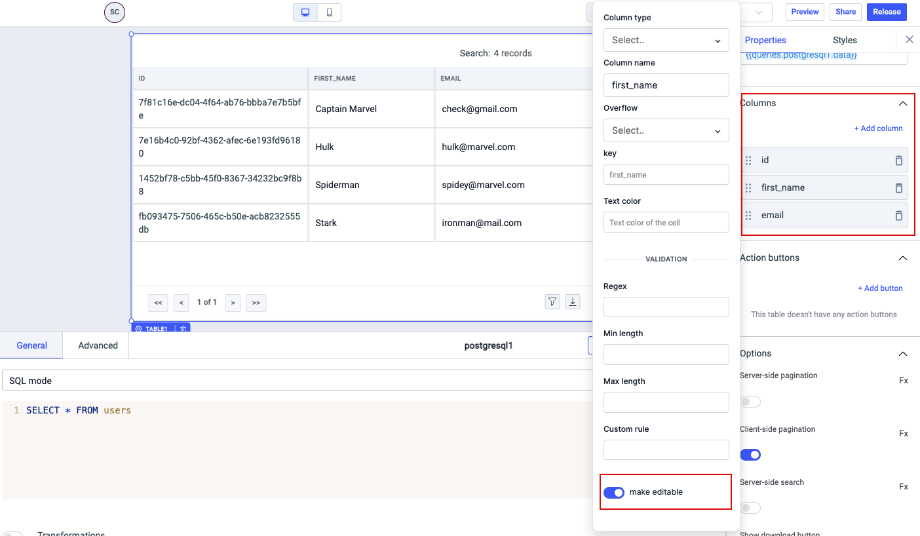
Task: Disable the make editable toggle
Action: pos(614,492)
